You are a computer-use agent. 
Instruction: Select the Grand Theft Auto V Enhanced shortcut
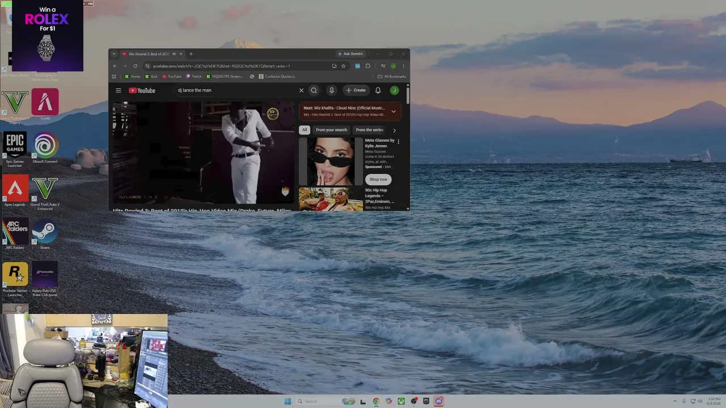tap(45, 193)
